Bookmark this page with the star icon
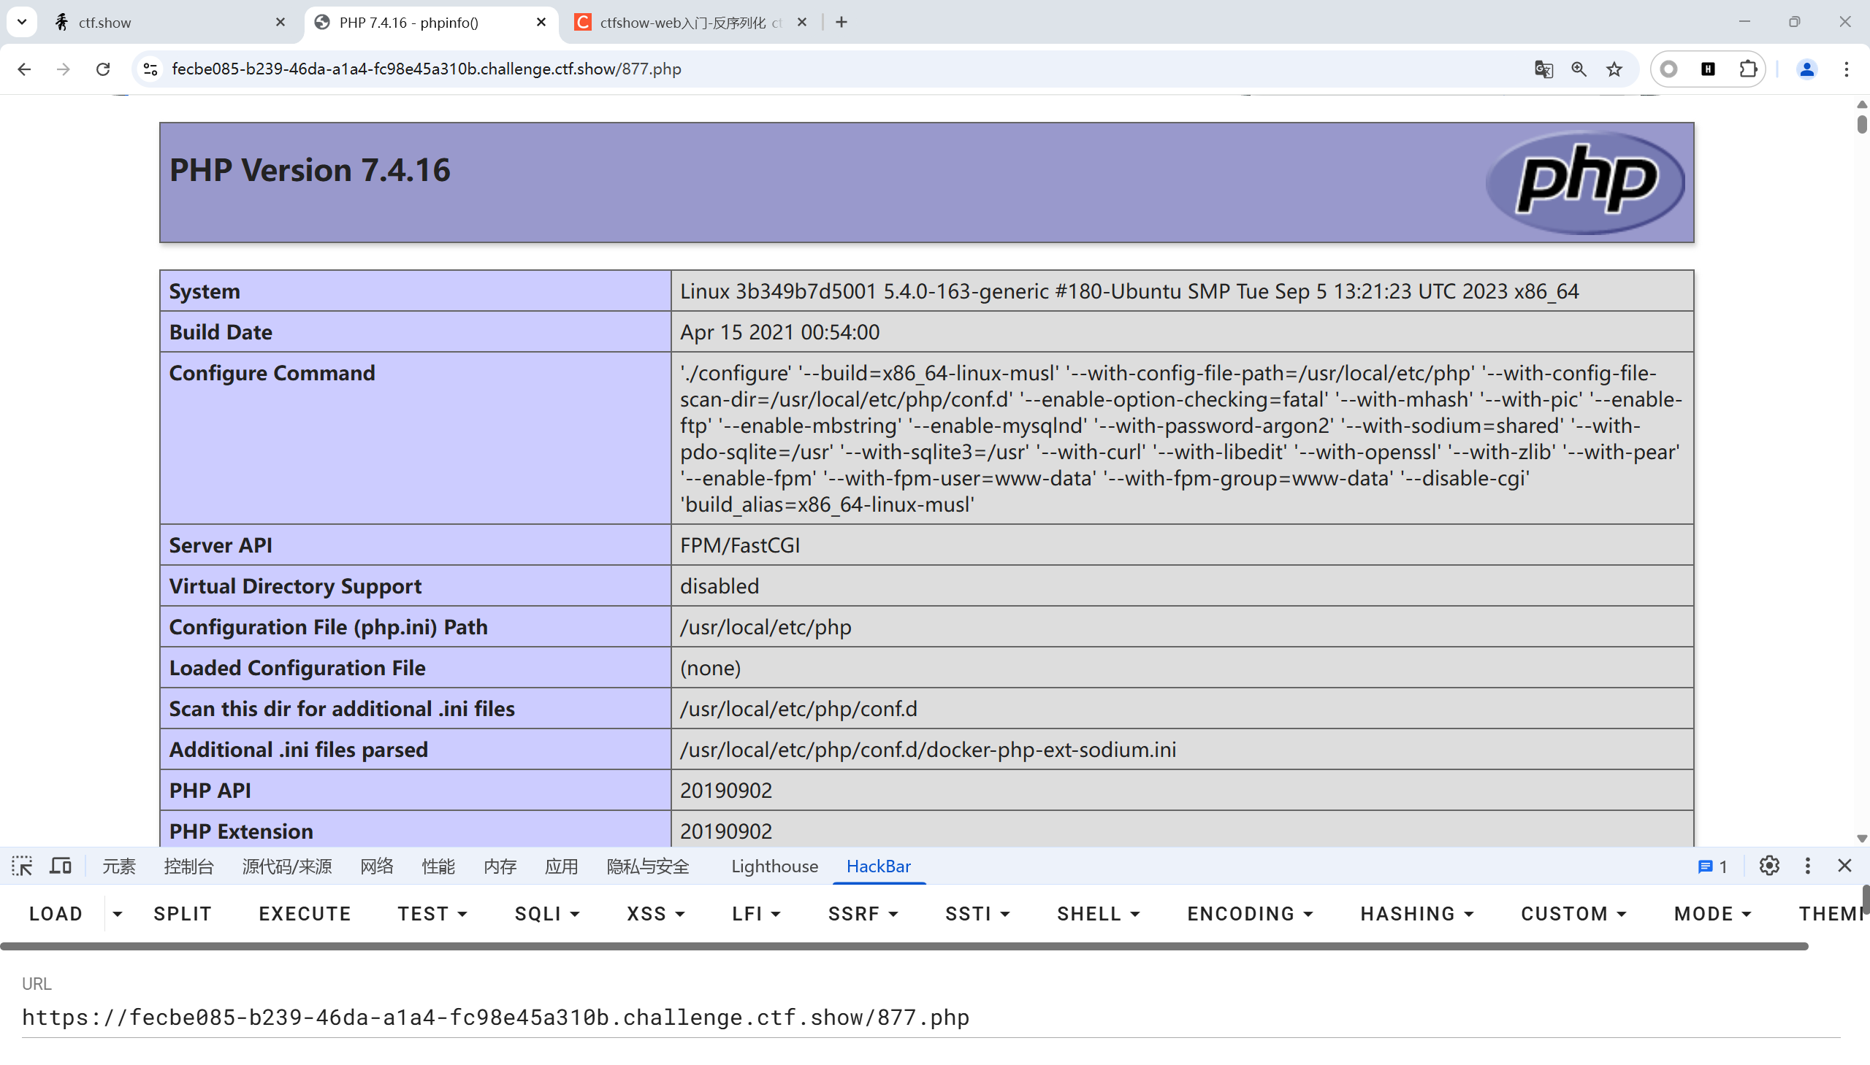Viewport: 1870px width, 1065px height. (x=1614, y=69)
